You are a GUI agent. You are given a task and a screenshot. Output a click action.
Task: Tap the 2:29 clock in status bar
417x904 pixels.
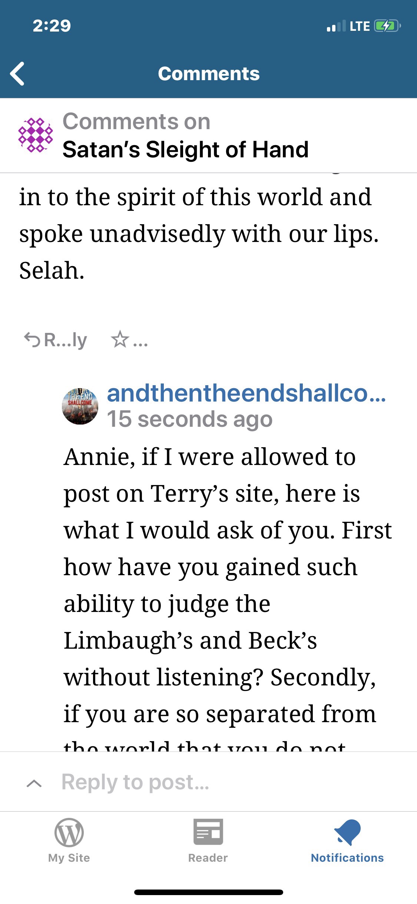(x=52, y=26)
